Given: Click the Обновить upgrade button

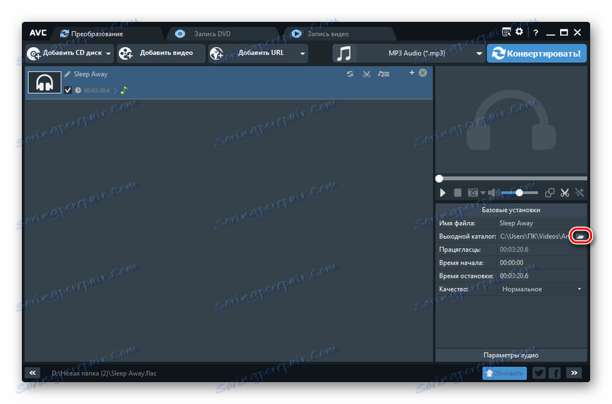Looking at the screenshot, I should pos(505,373).
